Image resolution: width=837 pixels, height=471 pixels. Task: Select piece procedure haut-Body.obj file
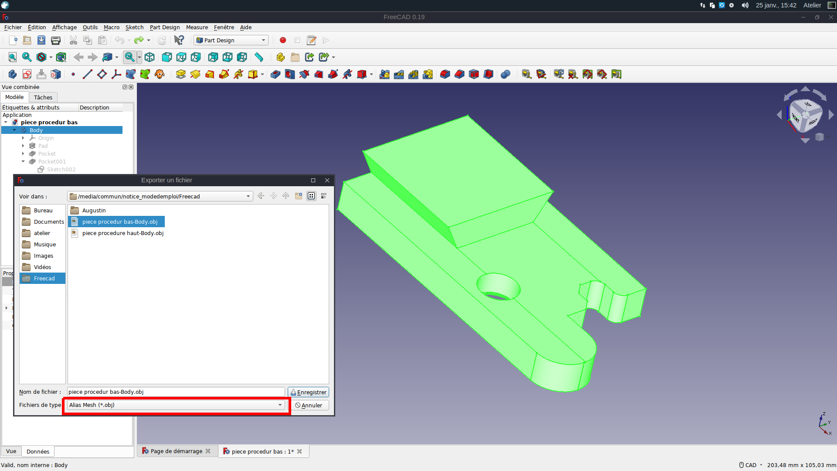(117, 233)
